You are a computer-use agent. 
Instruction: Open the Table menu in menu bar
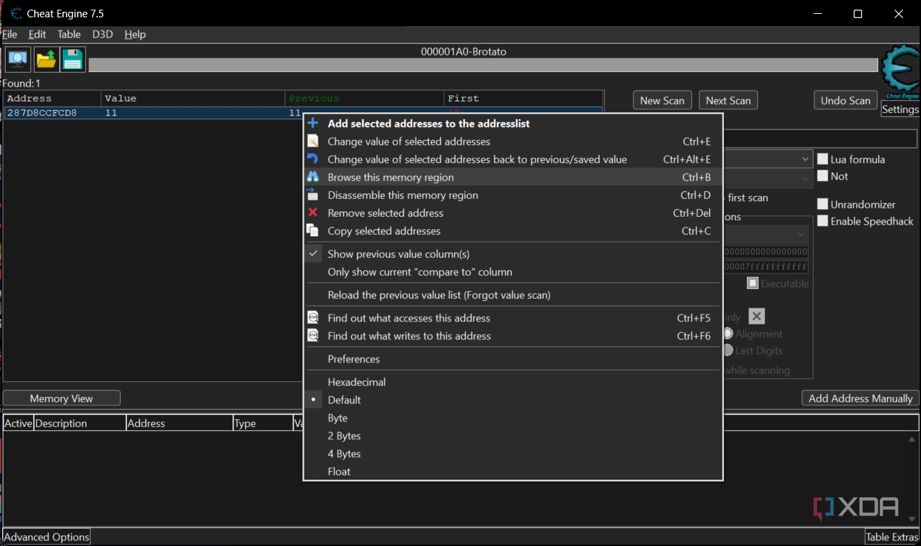point(69,34)
